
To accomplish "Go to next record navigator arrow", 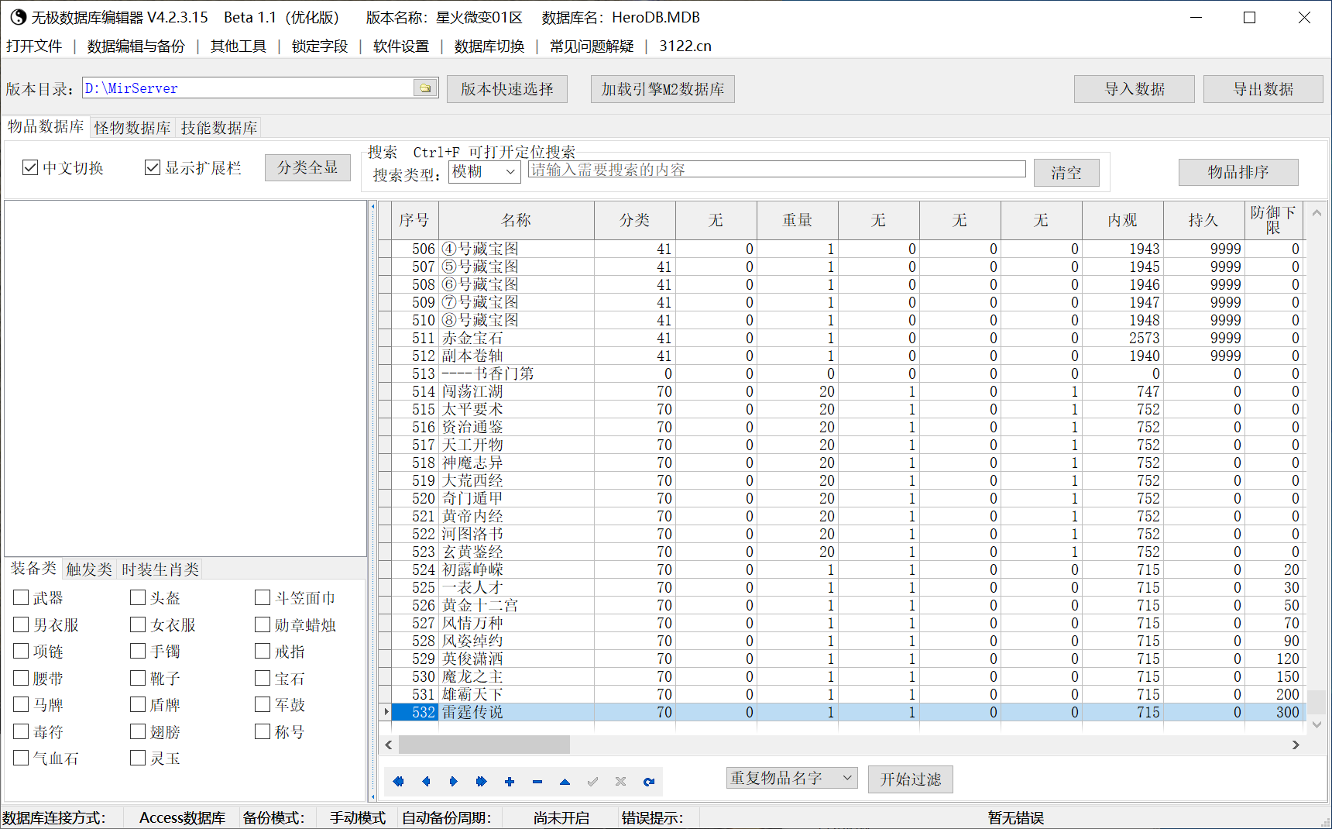I will point(454,781).
